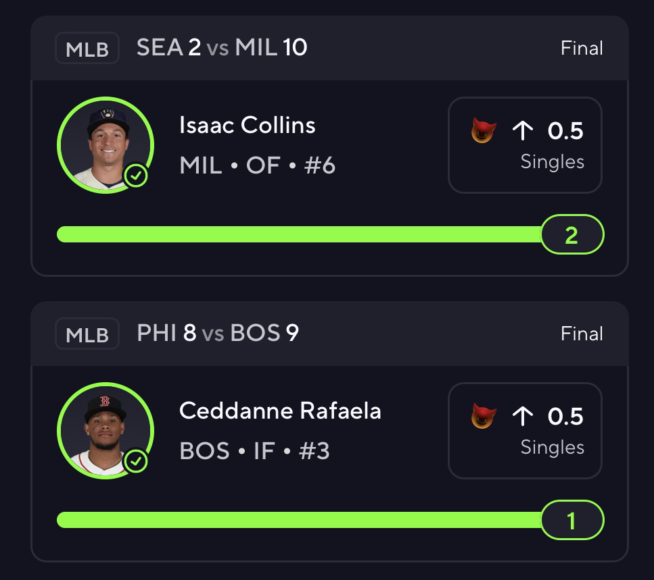Viewport: 654px width, 580px height.
Task: Click the MLB badge beside SEA vs MIL
Action: click(x=87, y=49)
